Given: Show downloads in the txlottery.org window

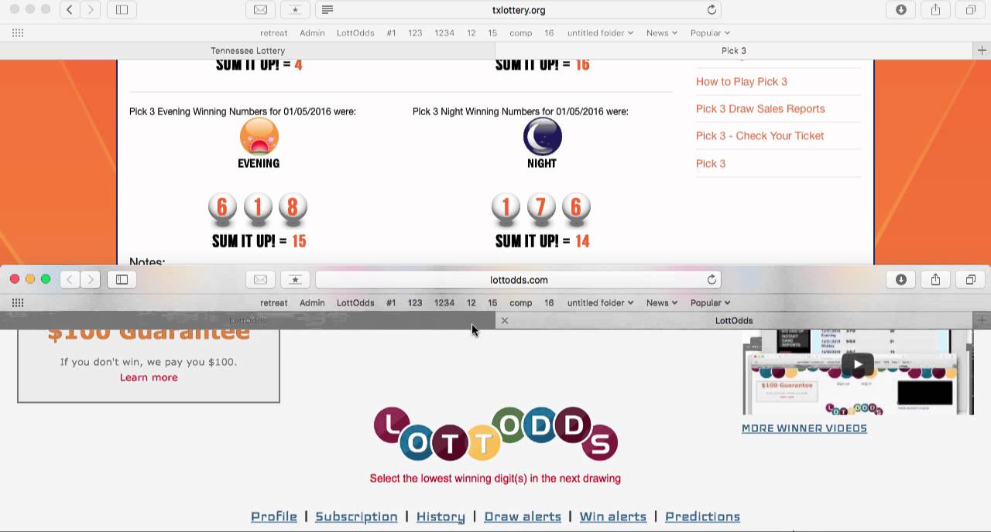Looking at the screenshot, I should coord(901,10).
